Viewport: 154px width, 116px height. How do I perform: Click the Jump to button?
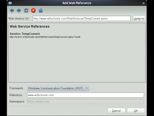click(139, 18)
